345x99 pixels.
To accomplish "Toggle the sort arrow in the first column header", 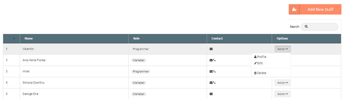I will (14, 38).
